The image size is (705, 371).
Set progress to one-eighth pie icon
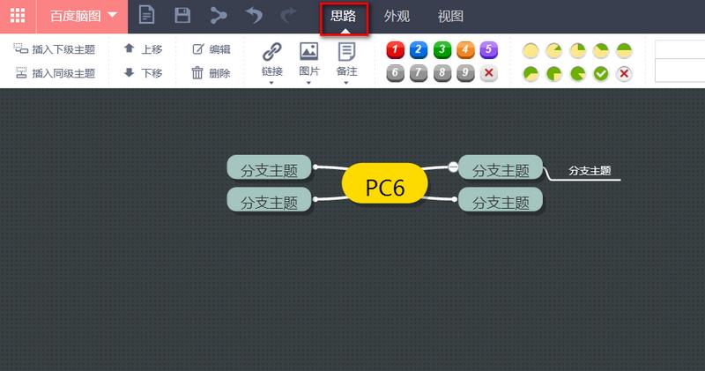(554, 51)
